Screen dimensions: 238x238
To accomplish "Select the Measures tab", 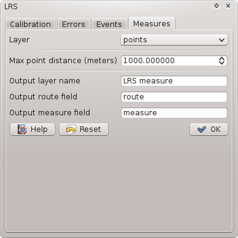I will point(152,23).
